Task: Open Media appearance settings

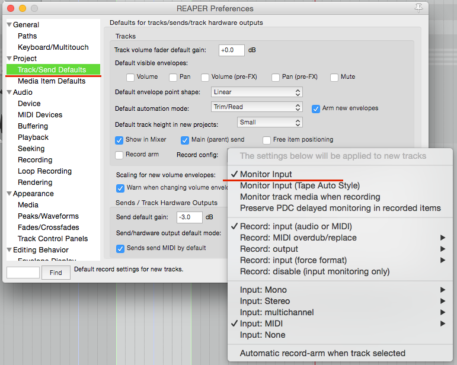Action: (28, 205)
